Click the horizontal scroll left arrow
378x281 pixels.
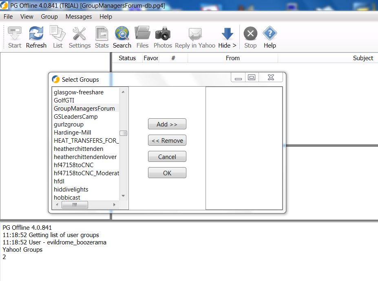tap(57, 205)
